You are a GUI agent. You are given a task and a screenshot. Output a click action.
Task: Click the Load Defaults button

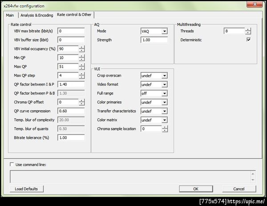(27, 189)
